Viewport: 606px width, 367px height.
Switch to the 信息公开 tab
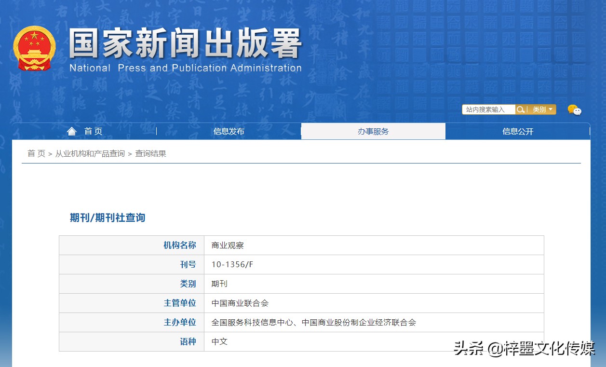pyautogui.click(x=517, y=131)
